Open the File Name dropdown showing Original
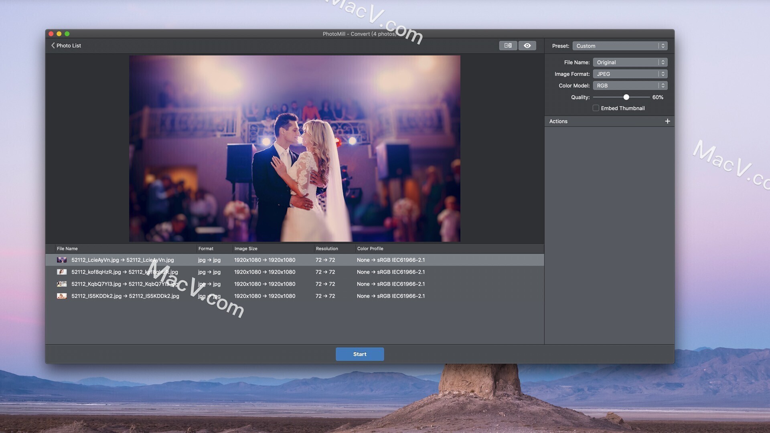This screenshot has width=770, height=433. pos(626,62)
